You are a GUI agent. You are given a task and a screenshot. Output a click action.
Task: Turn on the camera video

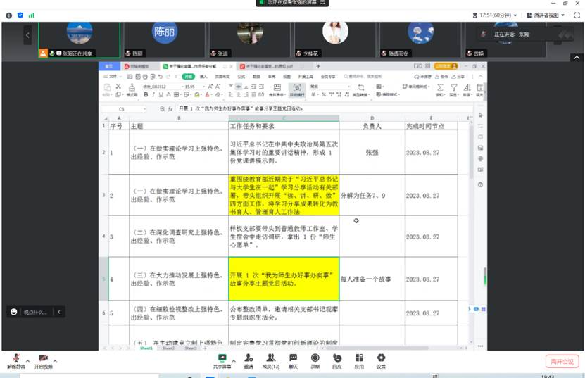42,359
